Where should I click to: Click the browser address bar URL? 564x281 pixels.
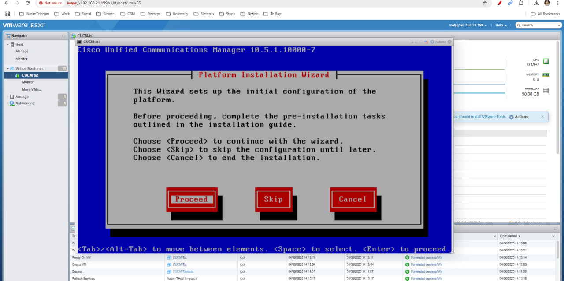click(x=104, y=3)
